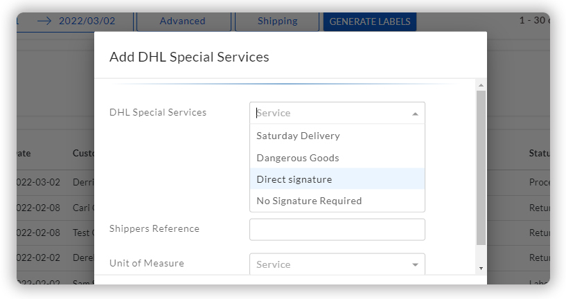Image resolution: width=566 pixels, height=299 pixels.
Task: Select No Signature Required option
Action: tap(309, 201)
